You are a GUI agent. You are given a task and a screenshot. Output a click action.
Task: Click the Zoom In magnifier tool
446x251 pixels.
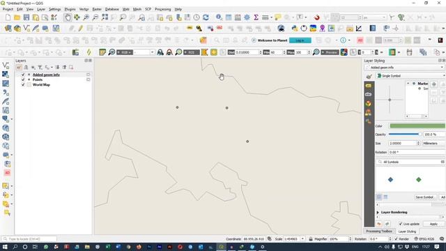pos(86,17)
